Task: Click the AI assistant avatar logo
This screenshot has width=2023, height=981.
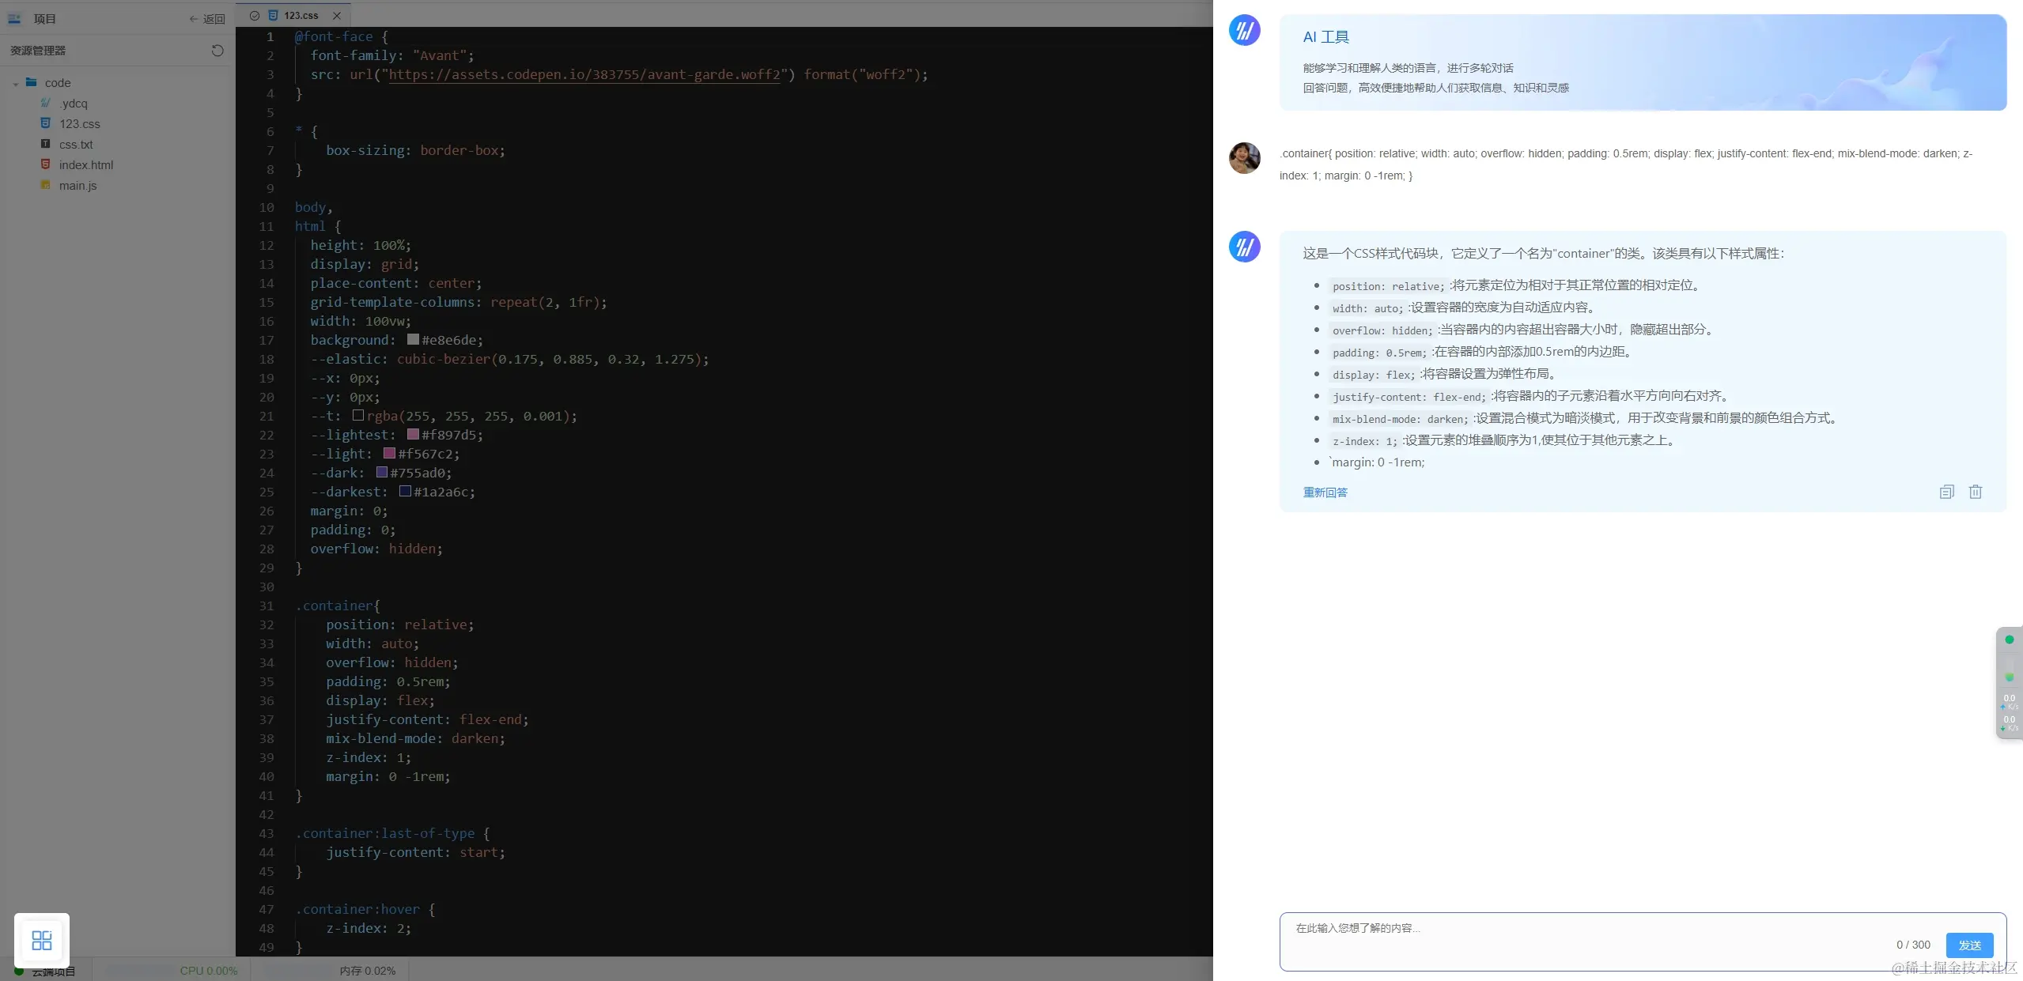Action: click(x=1244, y=31)
